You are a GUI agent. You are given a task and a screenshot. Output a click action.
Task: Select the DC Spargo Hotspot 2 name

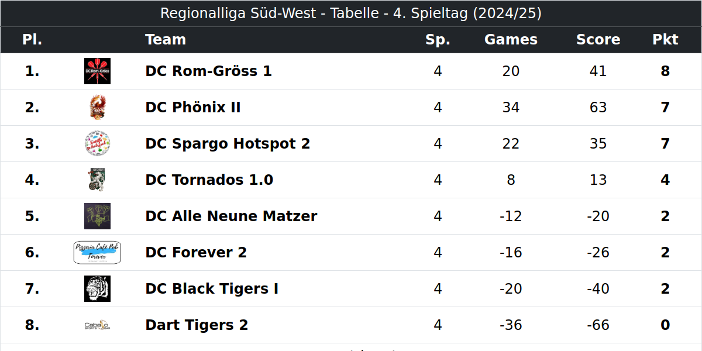(228, 144)
